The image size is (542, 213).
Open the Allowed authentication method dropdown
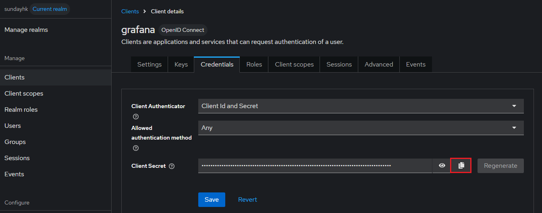[x=361, y=128]
